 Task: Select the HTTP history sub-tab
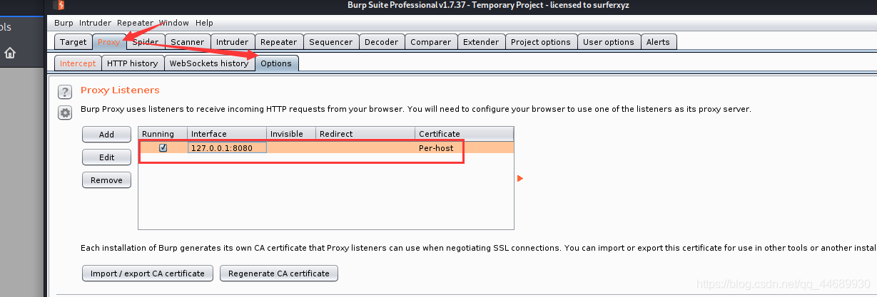click(132, 63)
